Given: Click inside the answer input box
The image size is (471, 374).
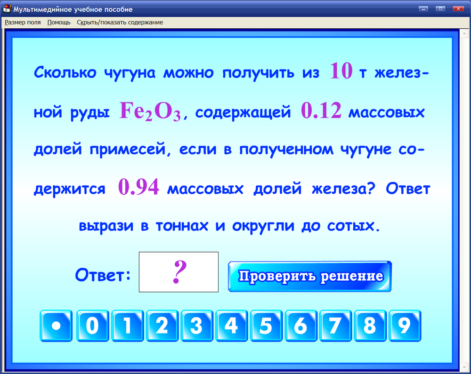Looking at the screenshot, I should pyautogui.click(x=179, y=272).
